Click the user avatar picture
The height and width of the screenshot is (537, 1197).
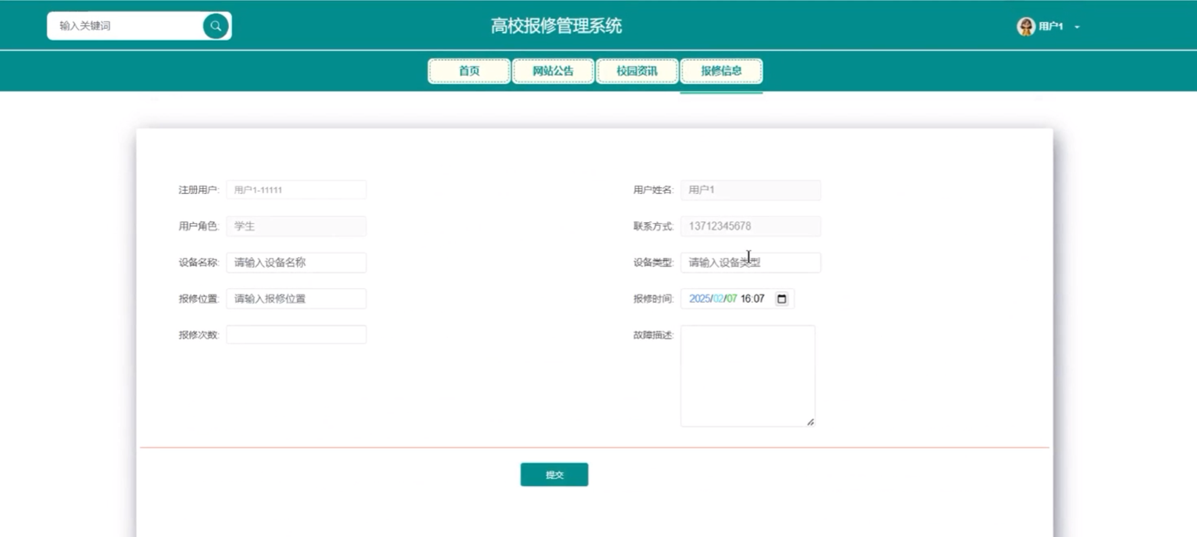[x=1026, y=27]
